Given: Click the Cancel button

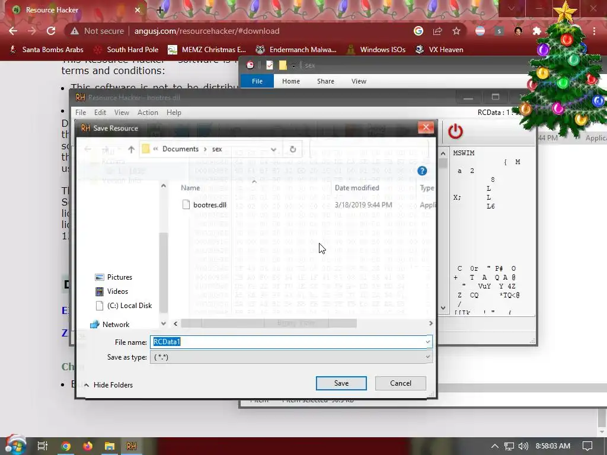Looking at the screenshot, I should coord(400,383).
